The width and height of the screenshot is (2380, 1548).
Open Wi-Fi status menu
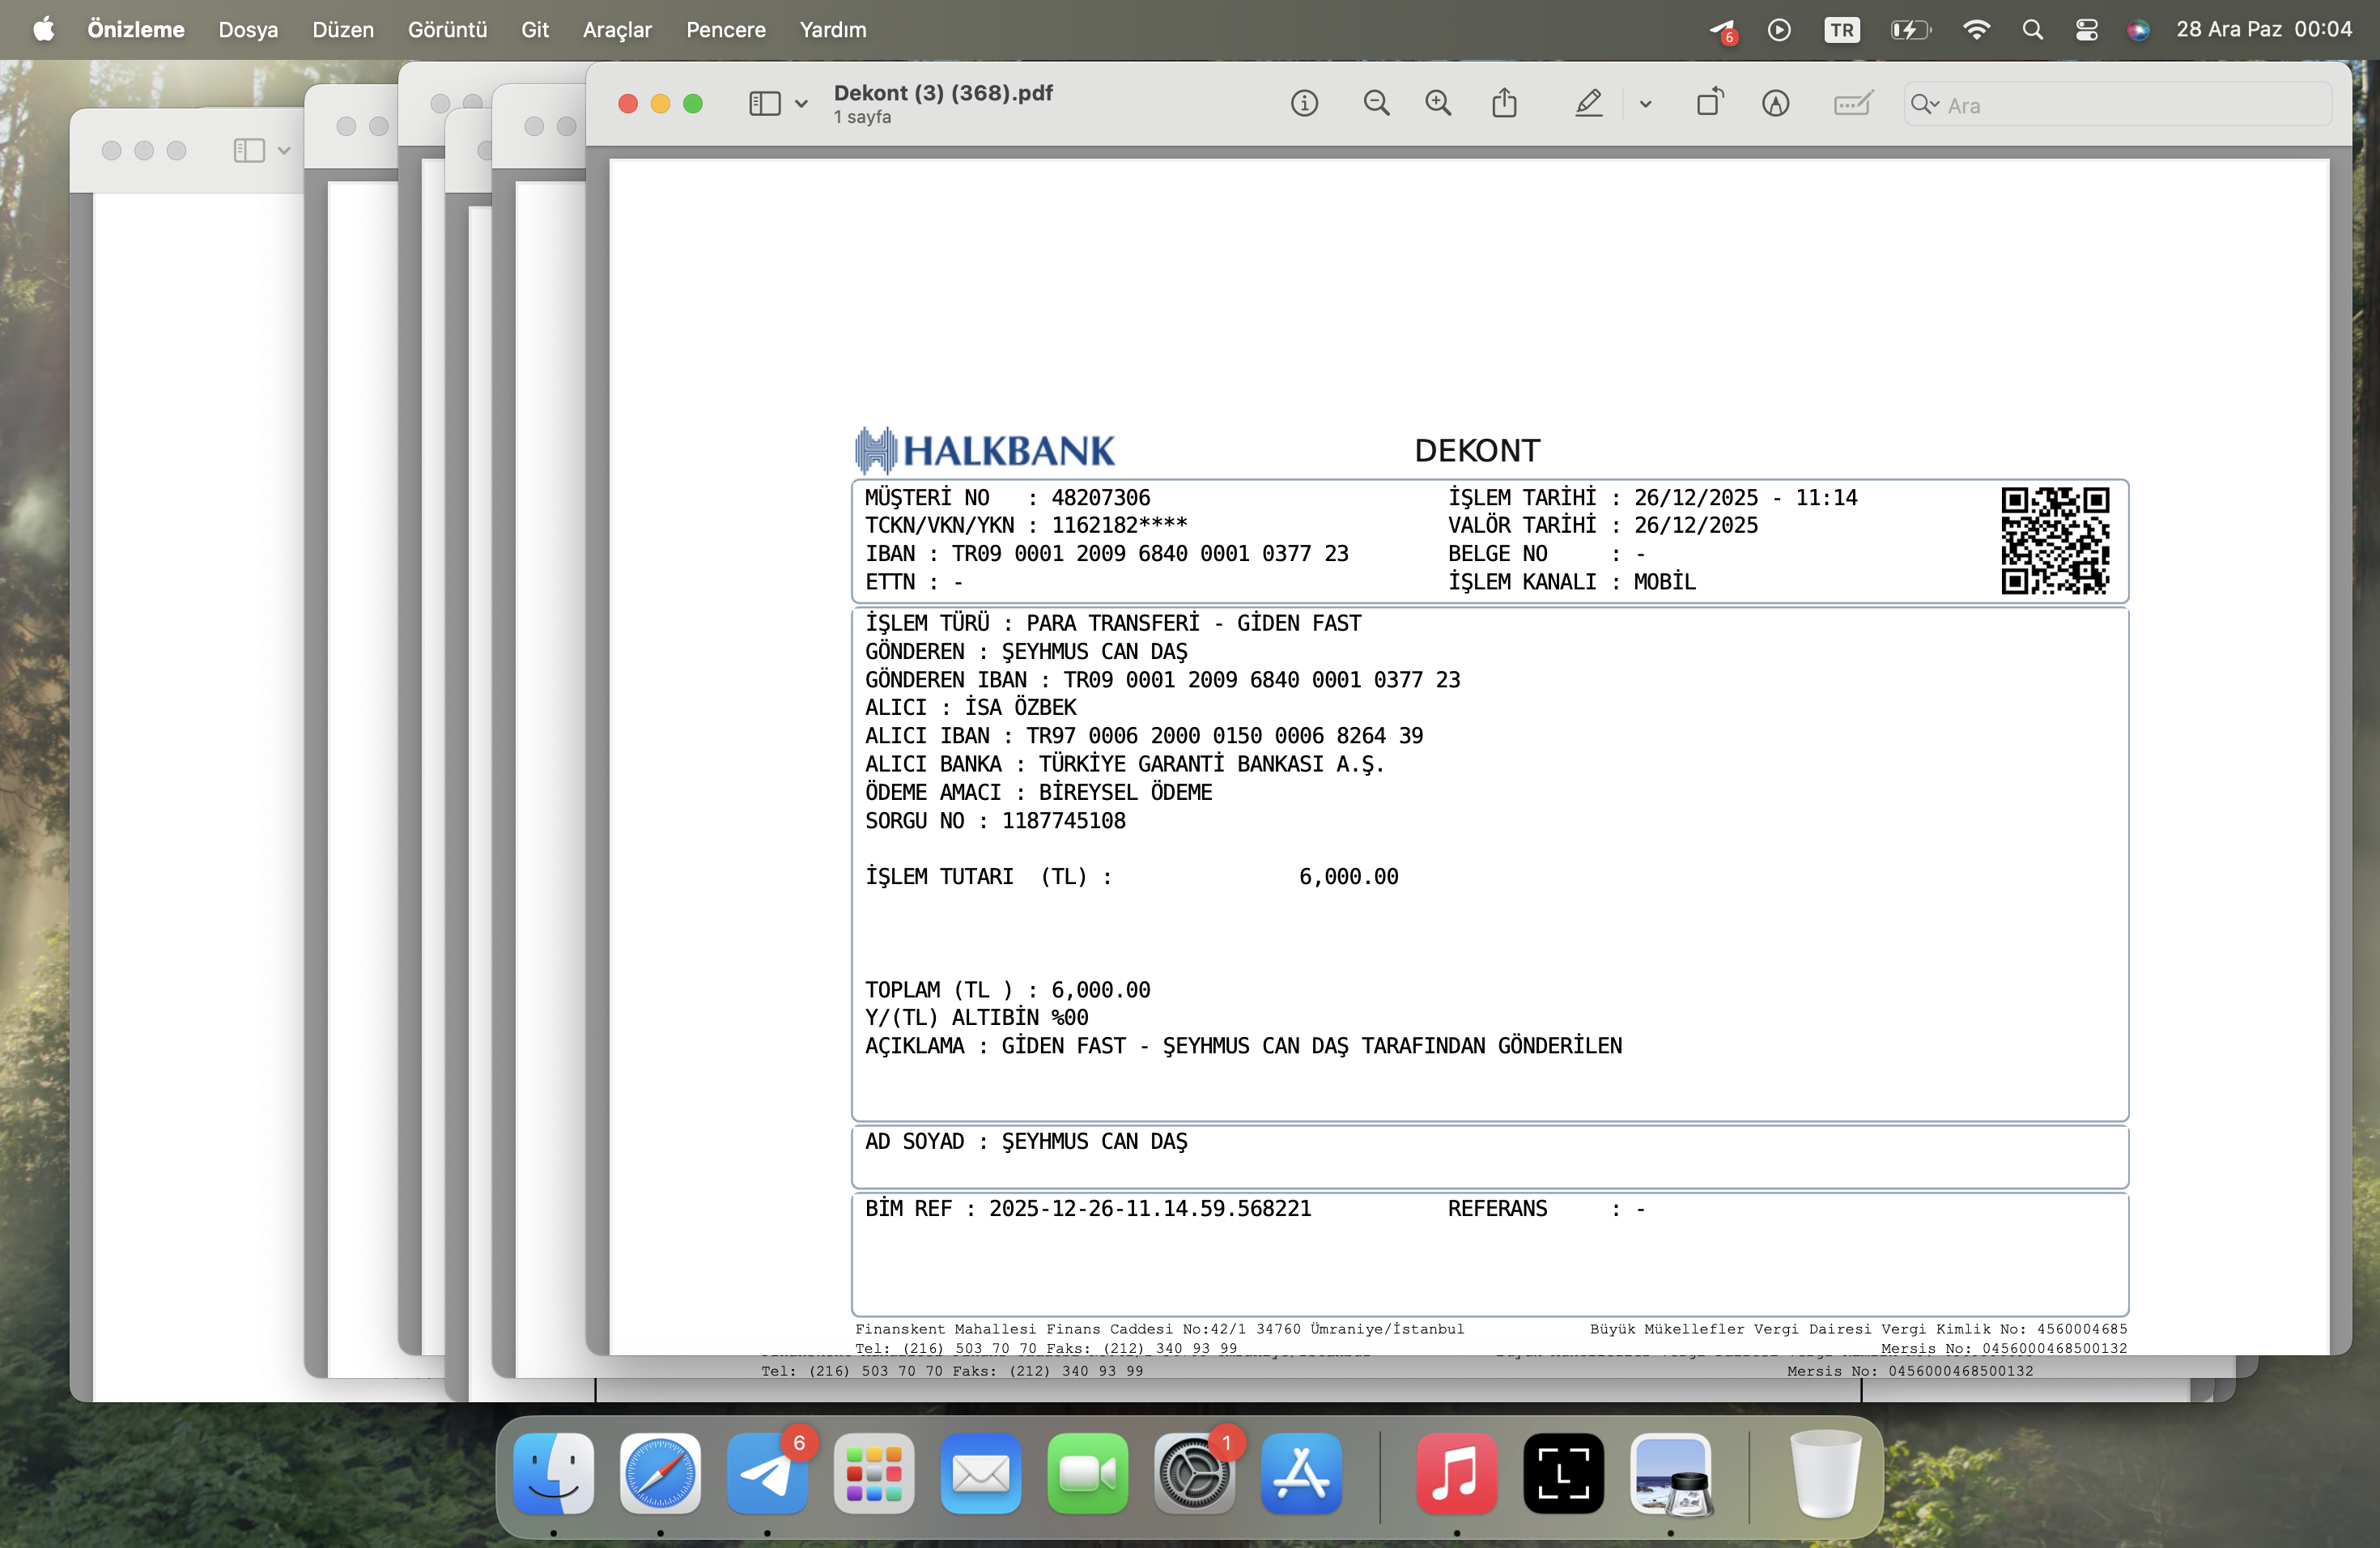click(x=1976, y=30)
